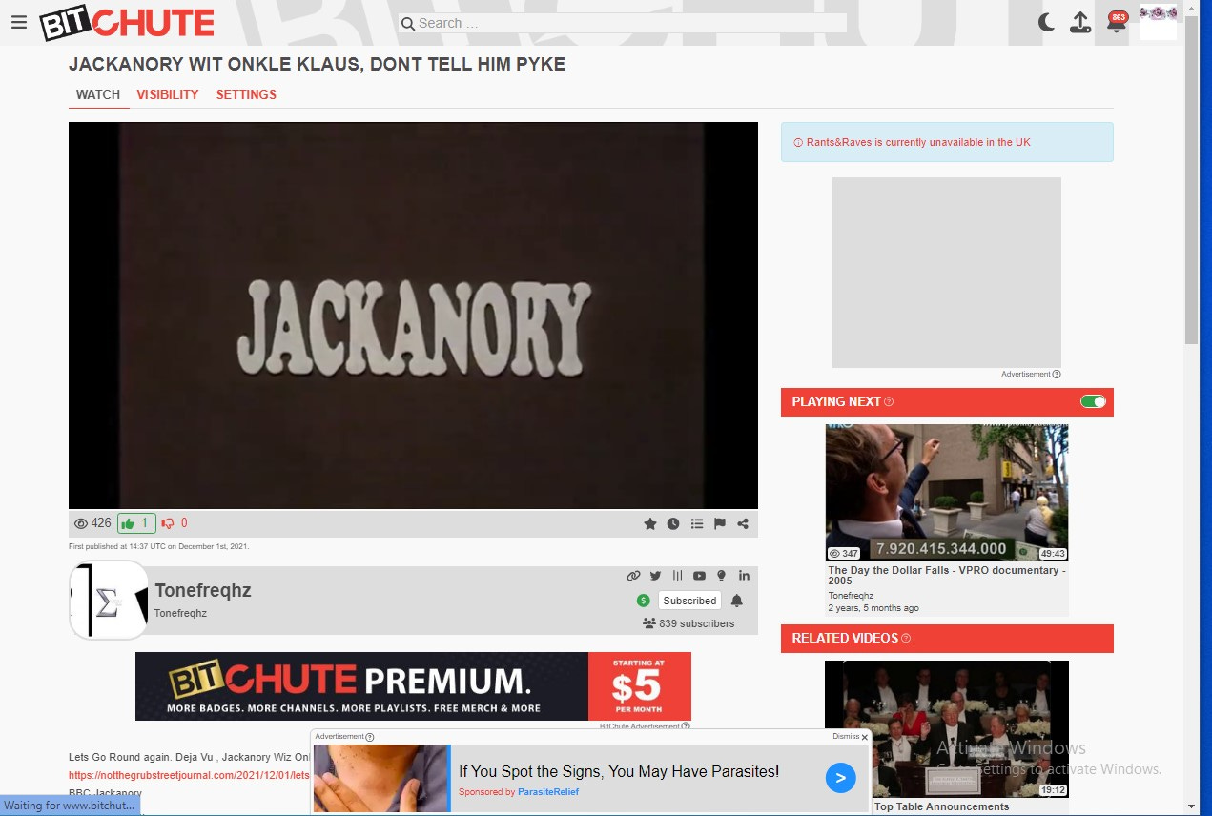The width and height of the screenshot is (1212, 816).
Task: Toggle channel notification bell near Subscribed
Action: coord(737,601)
